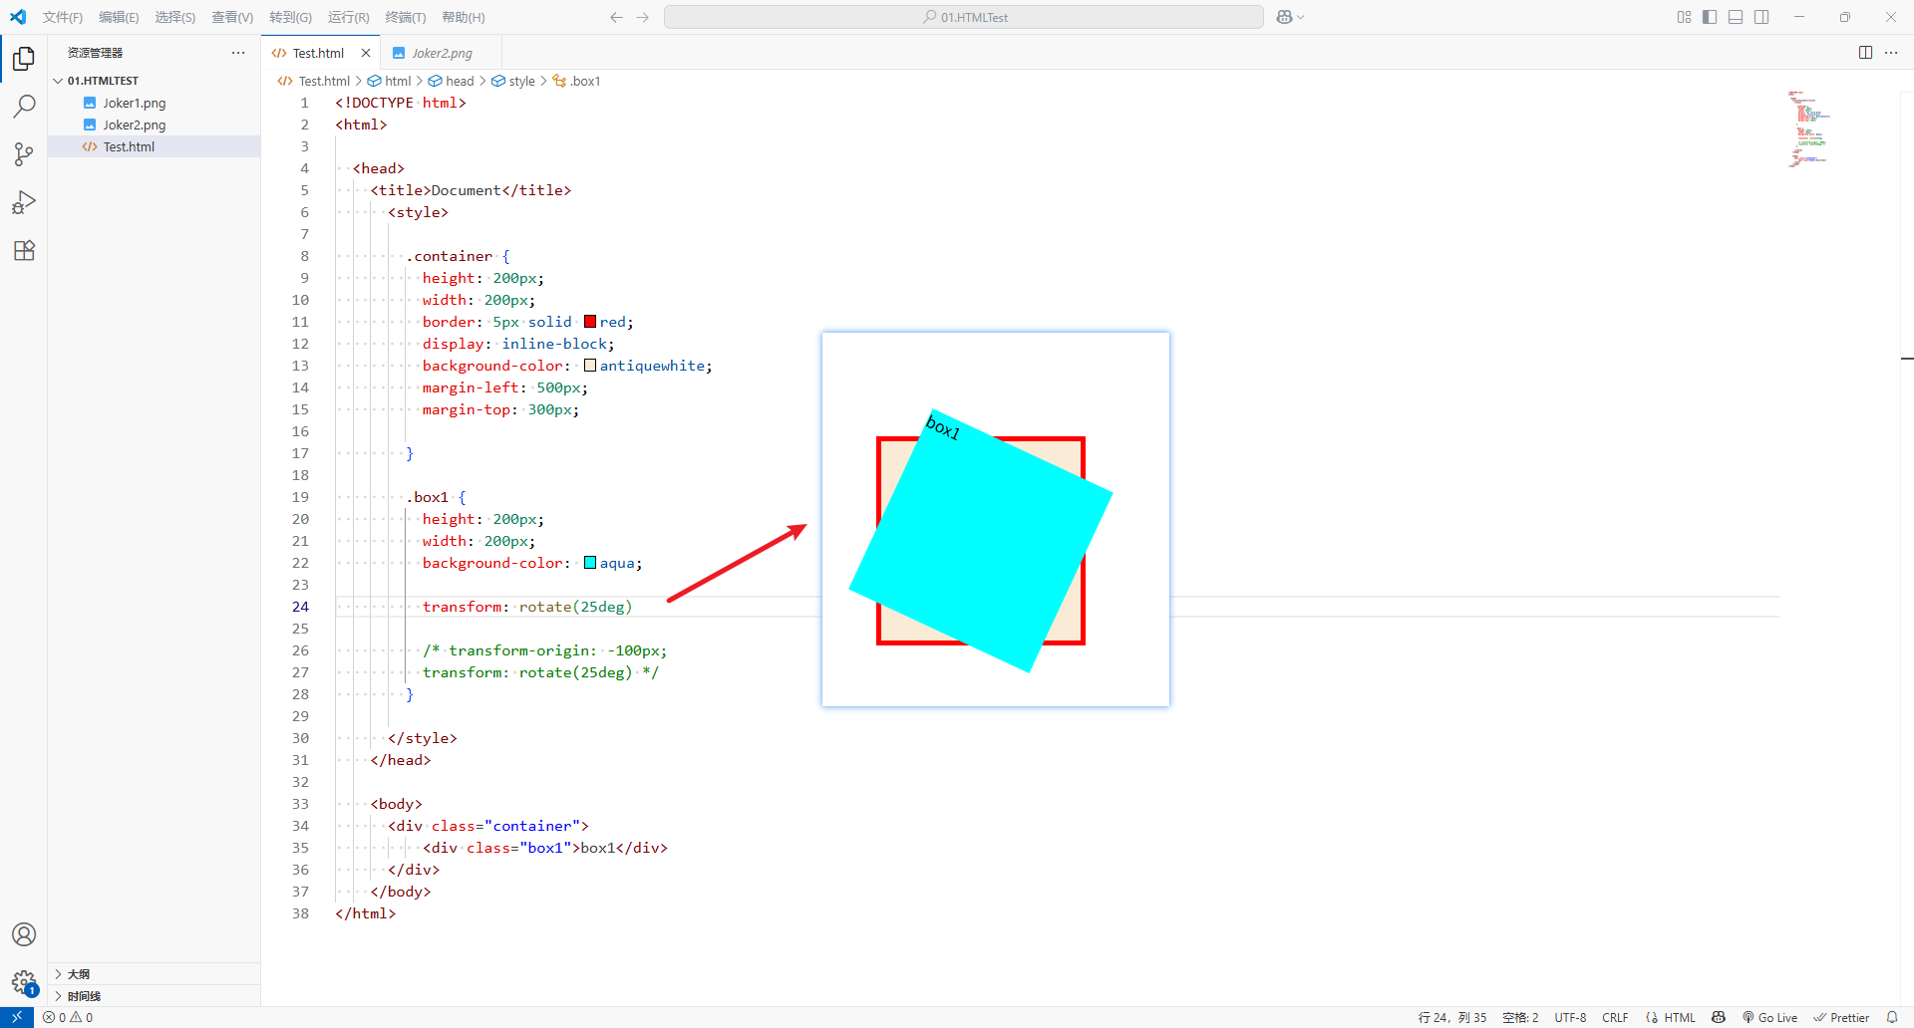Open editor More Actions ellipsis
1914x1028 pixels.
point(1891,53)
